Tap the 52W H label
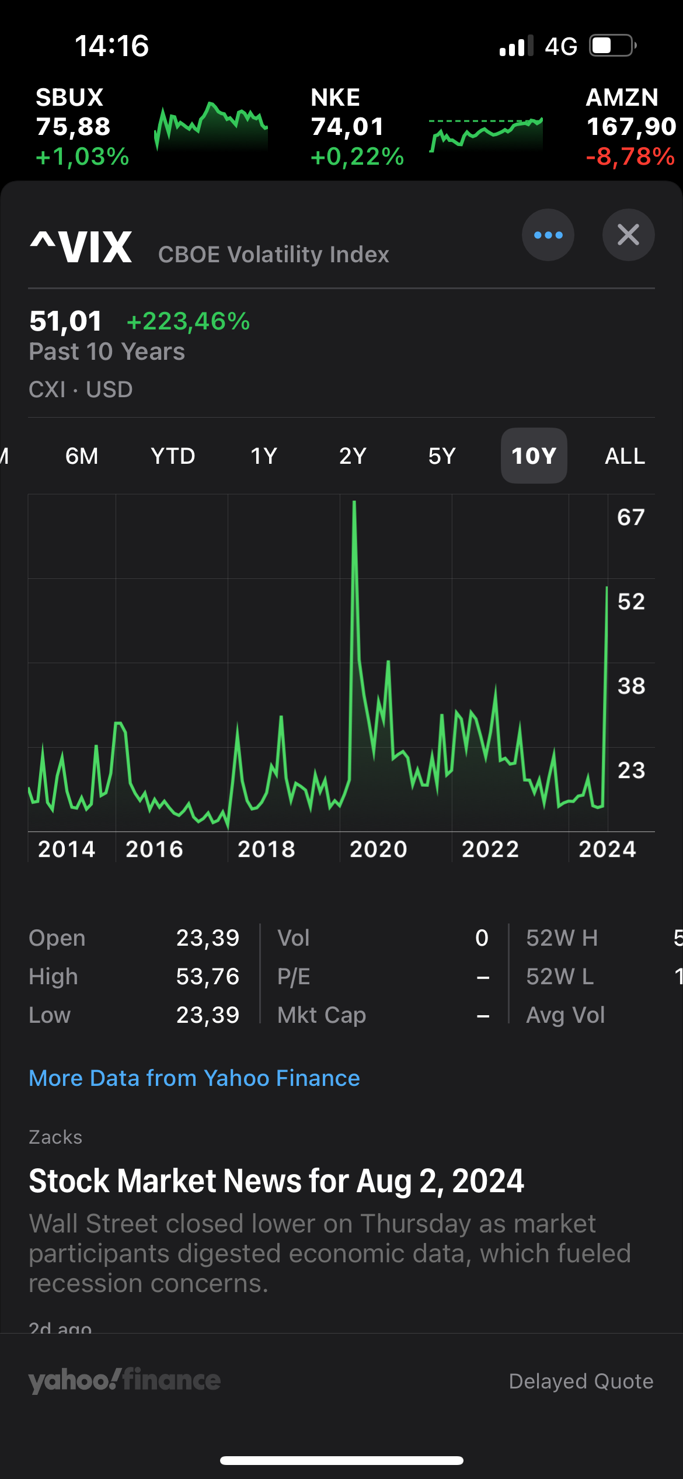Image resolution: width=683 pixels, height=1479 pixels. pos(562,938)
